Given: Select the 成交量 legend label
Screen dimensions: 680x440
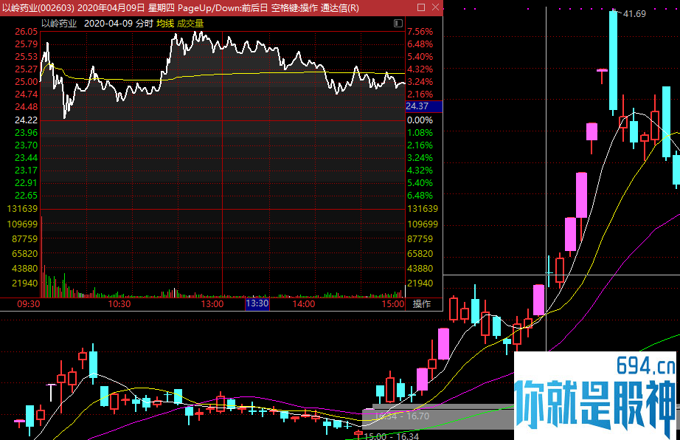Looking at the screenshot, I should (x=190, y=24).
